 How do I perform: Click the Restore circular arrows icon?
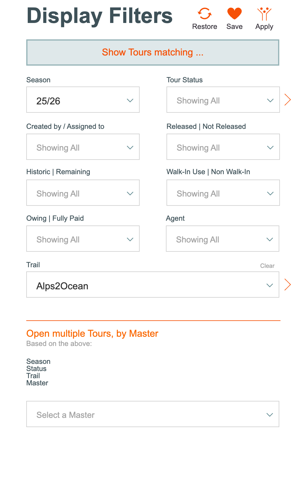click(205, 14)
